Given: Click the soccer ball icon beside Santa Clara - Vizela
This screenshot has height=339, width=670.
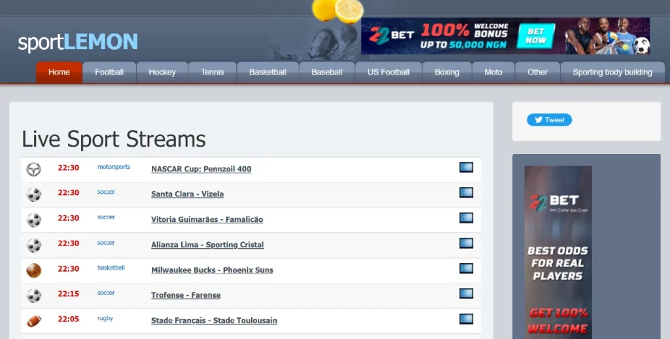Looking at the screenshot, I should tap(34, 194).
